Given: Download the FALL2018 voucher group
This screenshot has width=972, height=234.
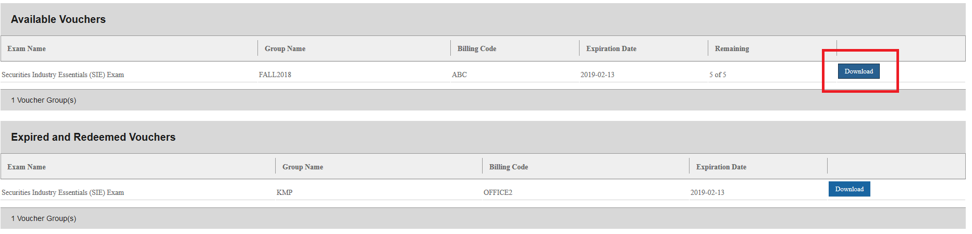Looking at the screenshot, I should (858, 71).
